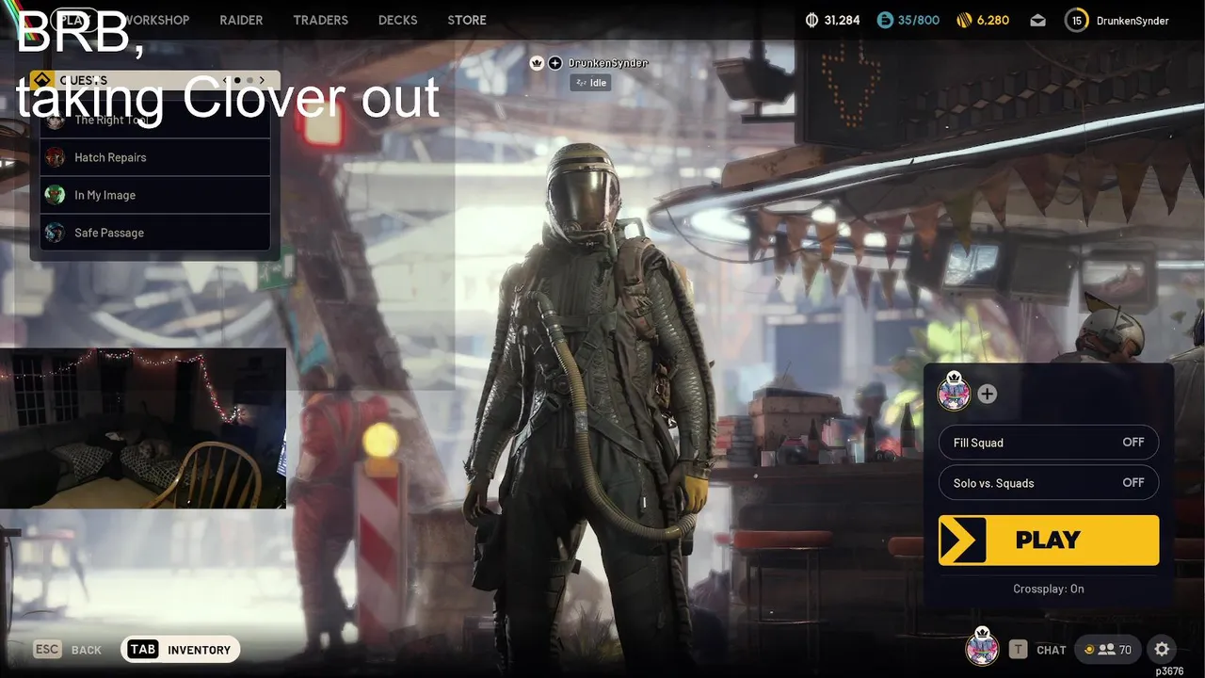Click the In My Image quest giver portrait

coord(56,195)
